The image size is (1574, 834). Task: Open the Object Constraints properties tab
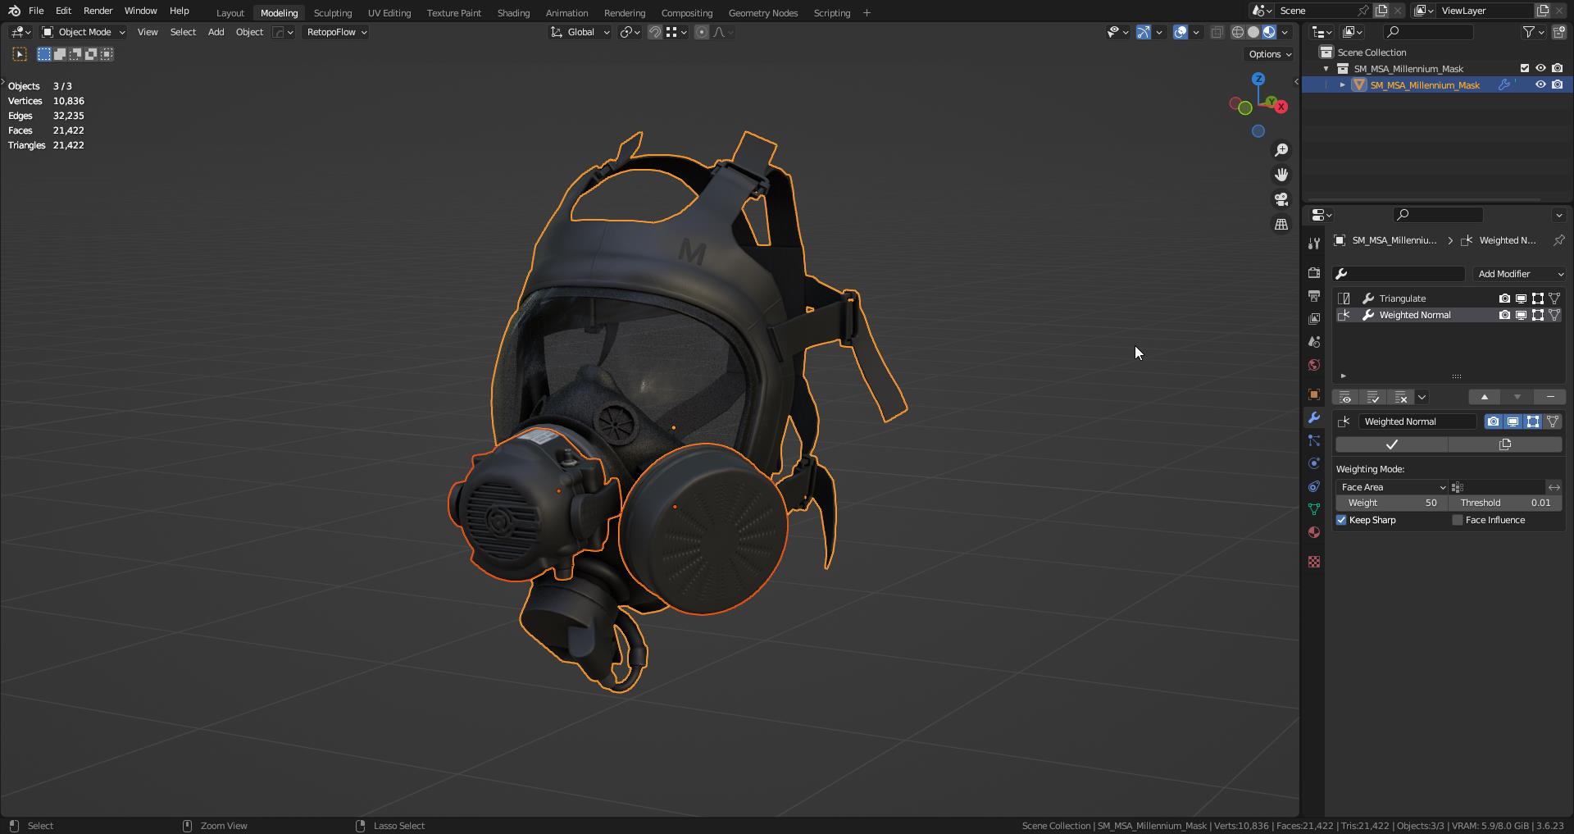tap(1314, 486)
